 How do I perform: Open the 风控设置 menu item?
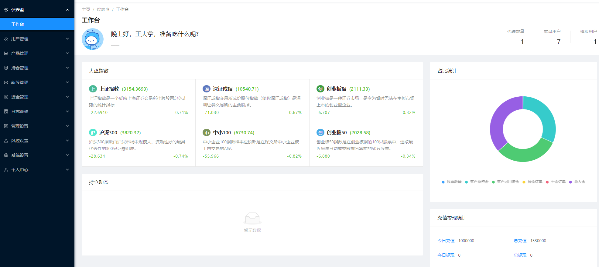pyautogui.click(x=36, y=141)
